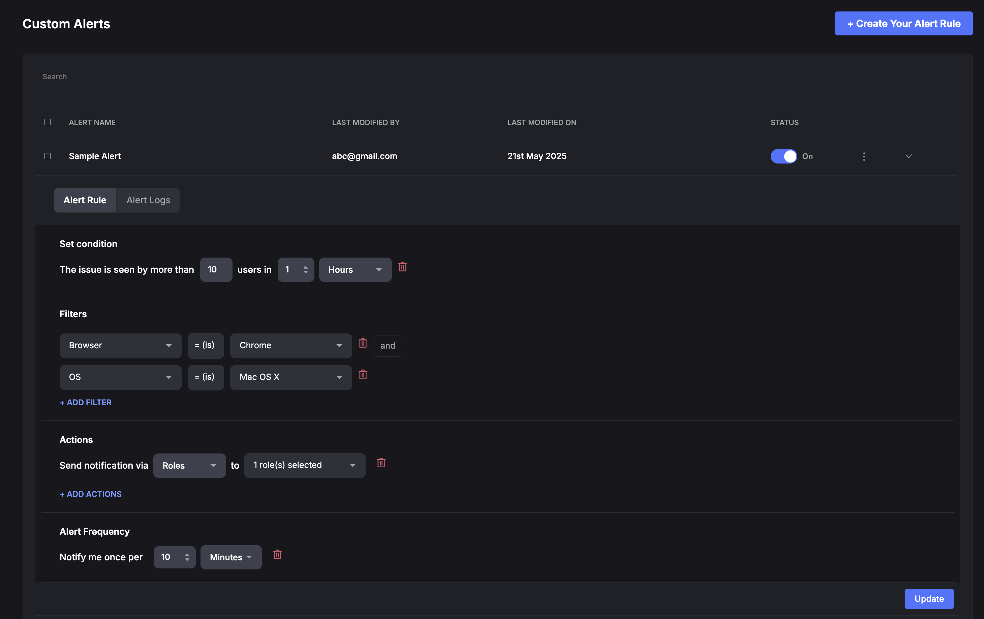This screenshot has height=619, width=984.
Task: Click Create Your Alert Rule button
Action: tap(903, 24)
